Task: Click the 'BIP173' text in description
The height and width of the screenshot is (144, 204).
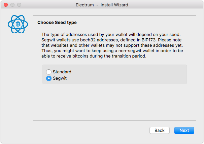Action: 148,40
